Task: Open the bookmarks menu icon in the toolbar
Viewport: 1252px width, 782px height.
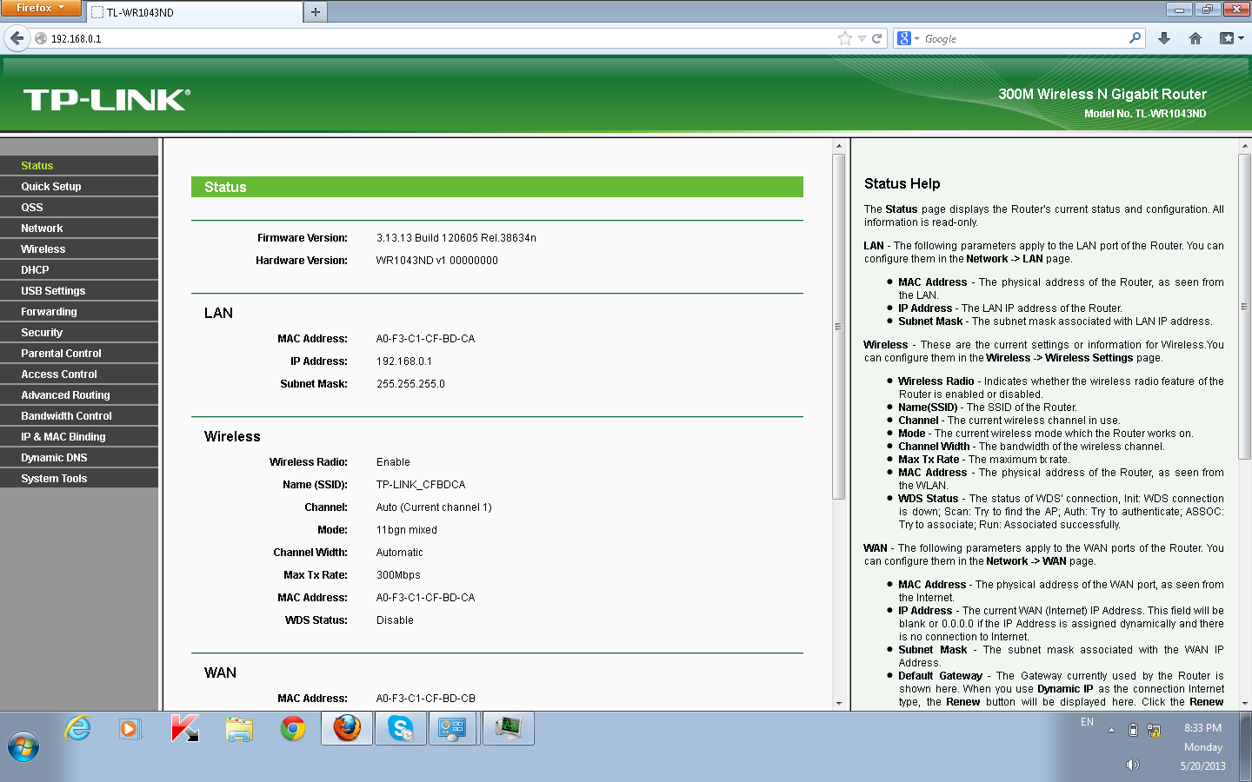Action: [1231, 38]
